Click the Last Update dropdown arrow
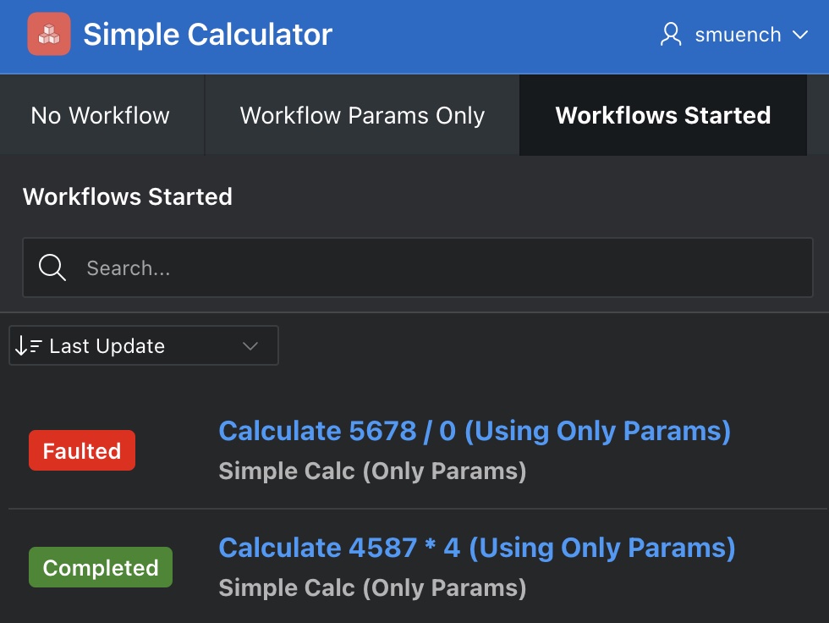This screenshot has height=623, width=829. click(250, 346)
